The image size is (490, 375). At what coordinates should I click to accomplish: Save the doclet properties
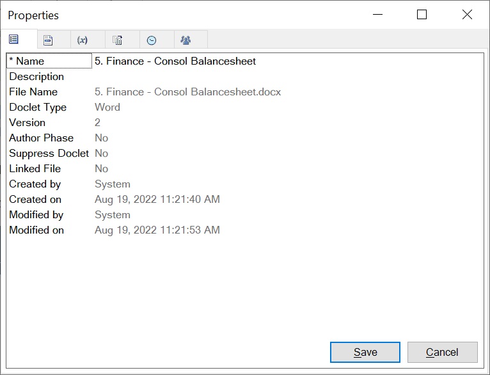[x=365, y=352]
